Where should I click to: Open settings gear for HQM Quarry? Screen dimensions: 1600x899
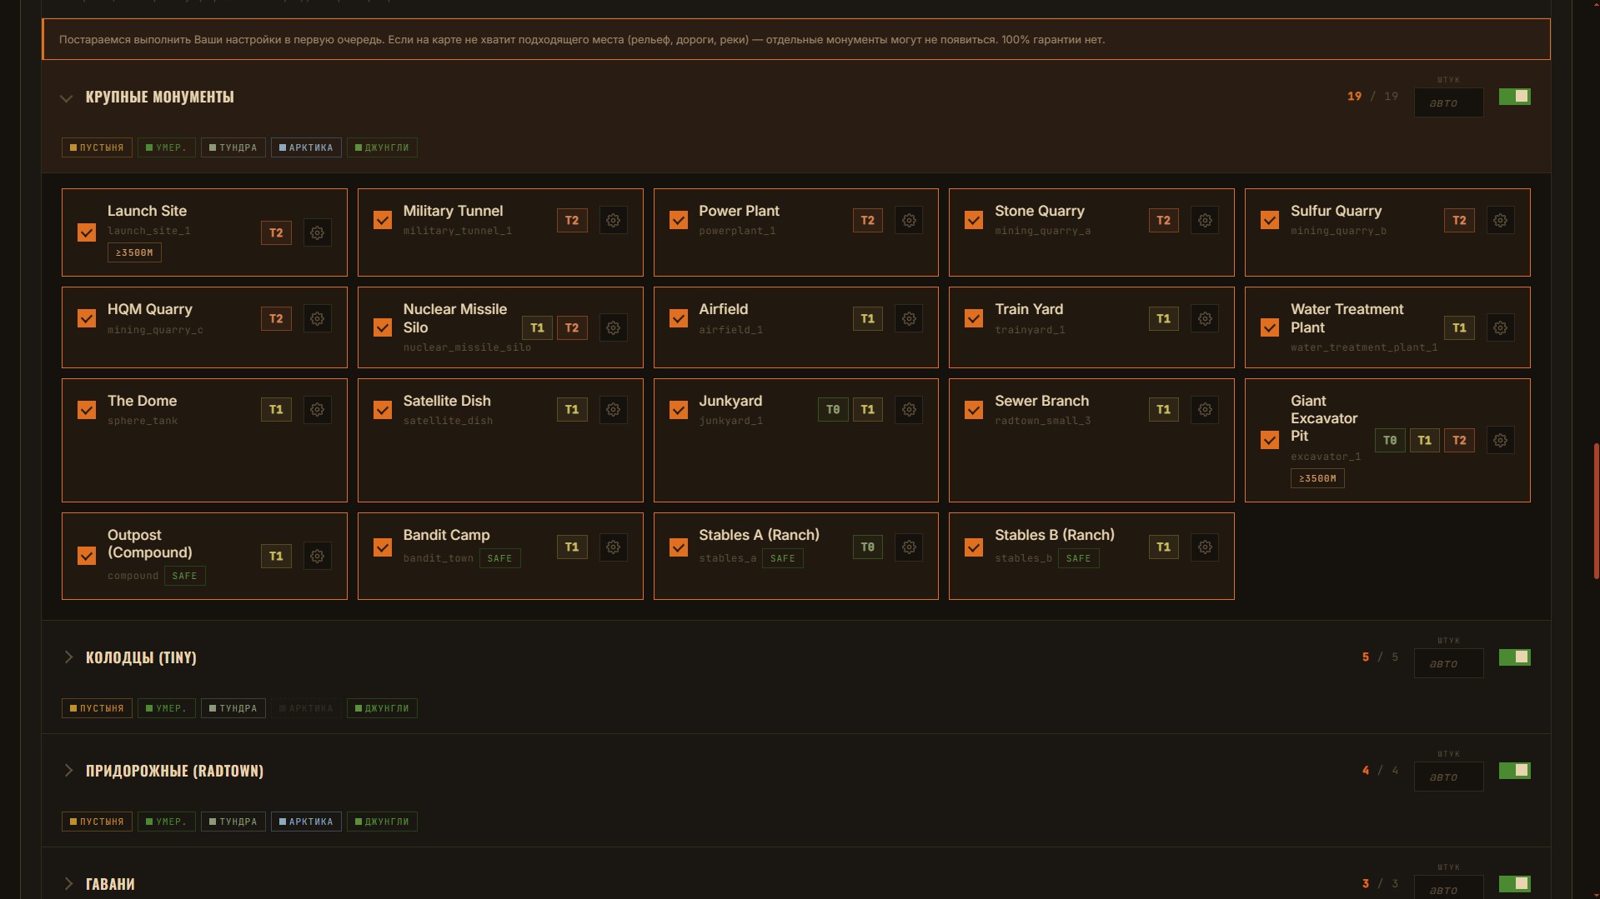pyautogui.click(x=317, y=319)
